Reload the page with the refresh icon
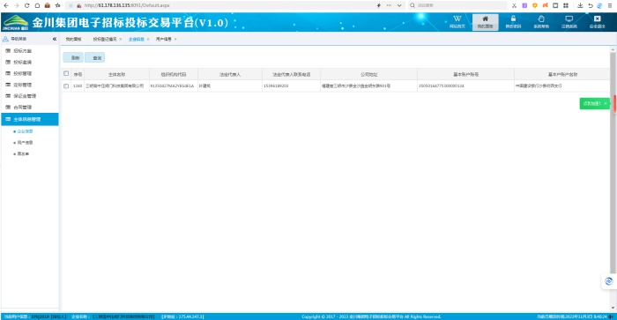Viewport: 617px width, 320px height. (x=26, y=5)
